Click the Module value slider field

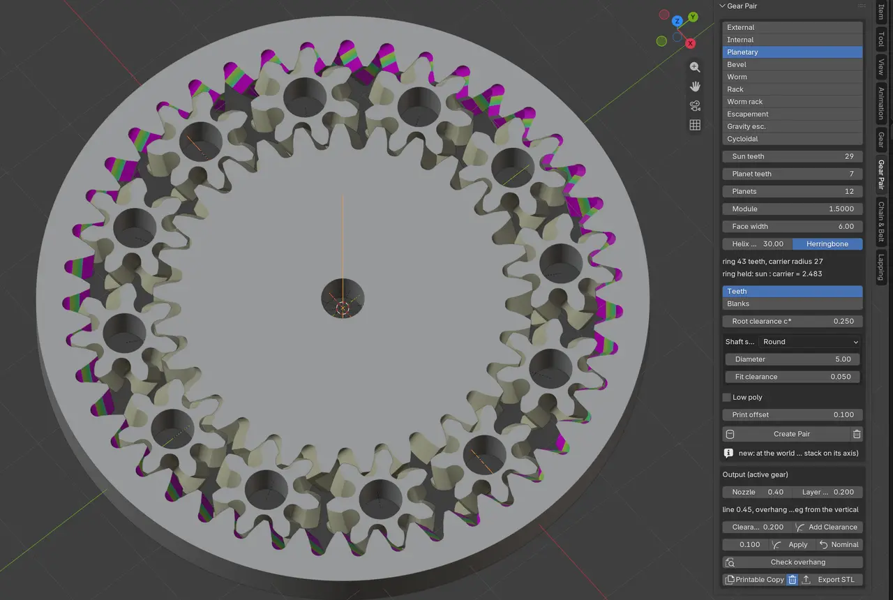click(x=793, y=209)
